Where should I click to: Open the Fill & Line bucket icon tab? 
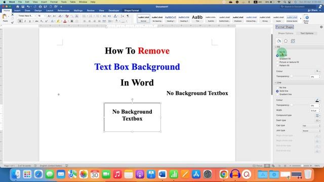pyautogui.click(x=279, y=41)
